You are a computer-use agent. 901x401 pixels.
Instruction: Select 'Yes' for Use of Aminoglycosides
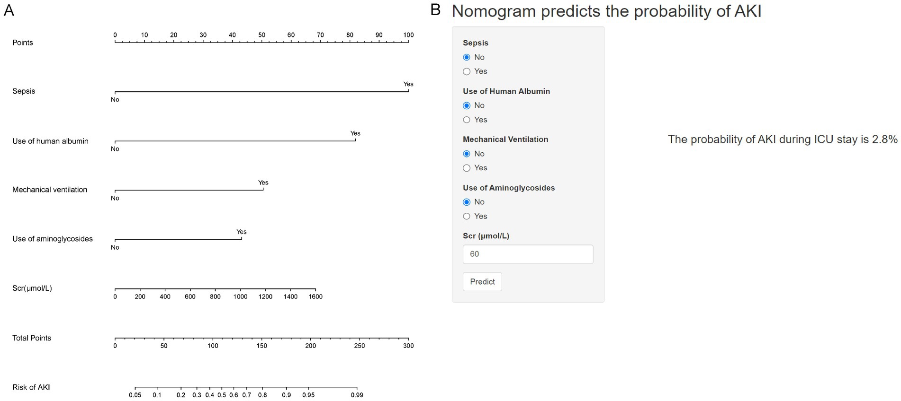pyautogui.click(x=467, y=216)
